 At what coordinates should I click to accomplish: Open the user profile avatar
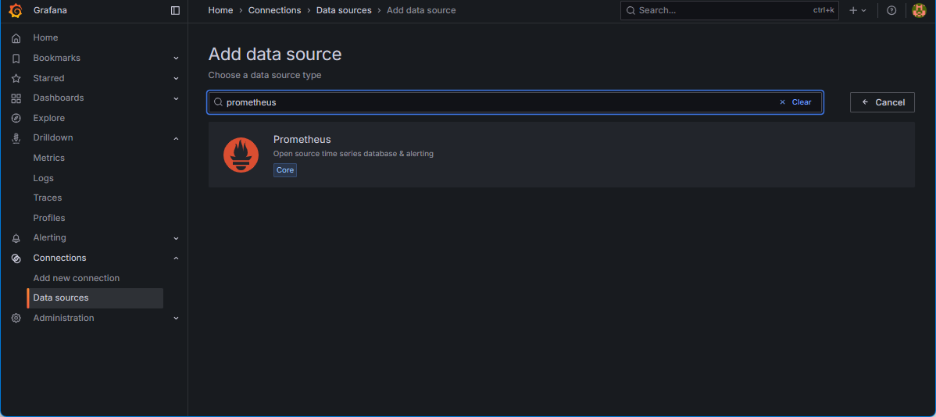click(919, 10)
